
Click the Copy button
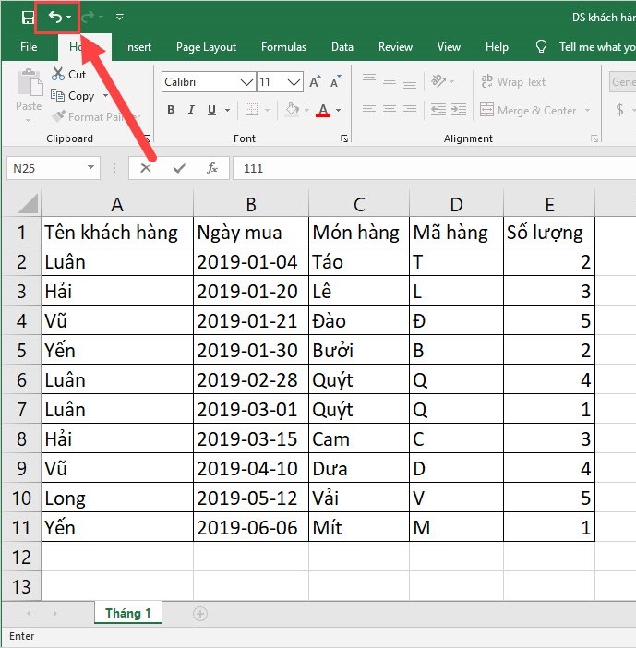coord(73,96)
